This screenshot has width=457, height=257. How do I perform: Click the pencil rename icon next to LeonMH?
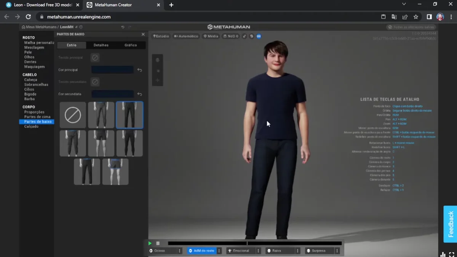(x=77, y=27)
